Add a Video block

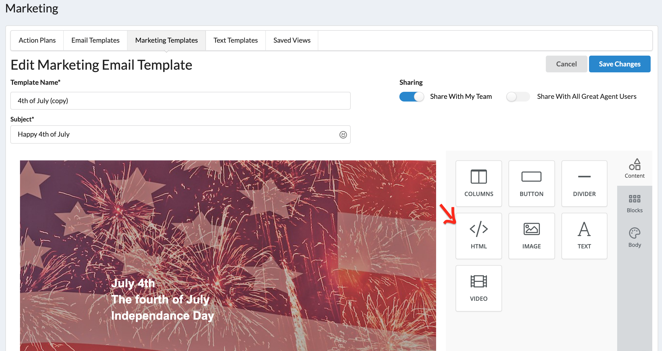tap(479, 288)
